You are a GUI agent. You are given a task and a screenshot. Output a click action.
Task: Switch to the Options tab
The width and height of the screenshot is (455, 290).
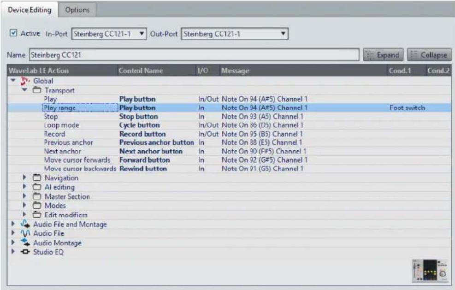point(77,10)
